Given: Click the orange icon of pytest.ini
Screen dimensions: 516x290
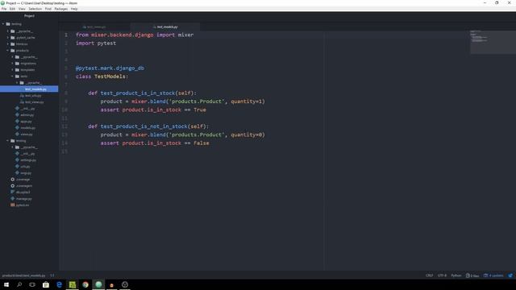Looking at the screenshot, I should [x=13, y=205].
